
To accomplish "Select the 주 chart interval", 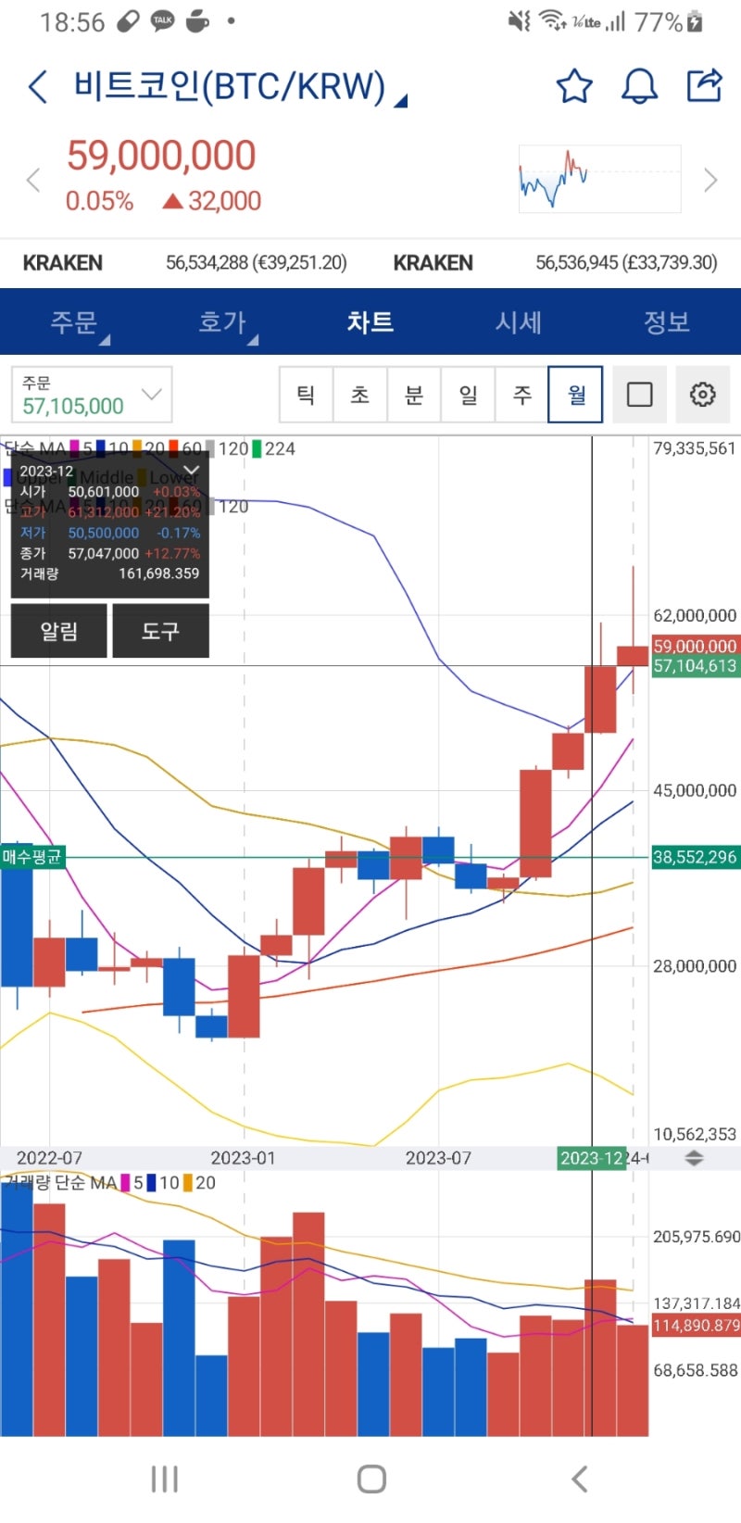I will click(522, 395).
